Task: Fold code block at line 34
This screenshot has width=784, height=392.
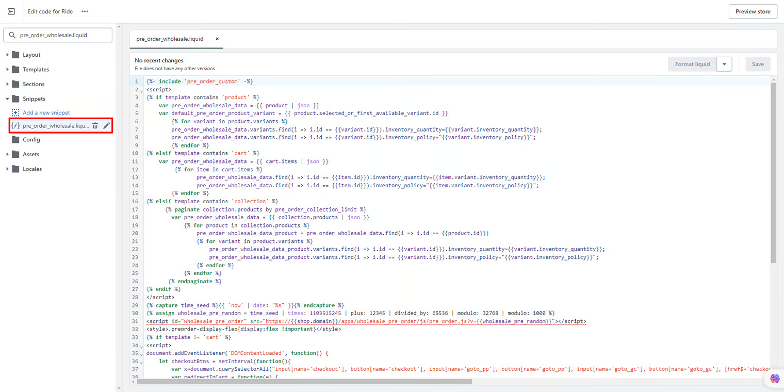Action: click(x=141, y=346)
